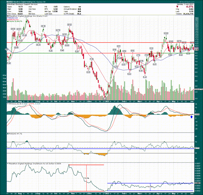Click the High value 9.98

click(x=21, y=9)
